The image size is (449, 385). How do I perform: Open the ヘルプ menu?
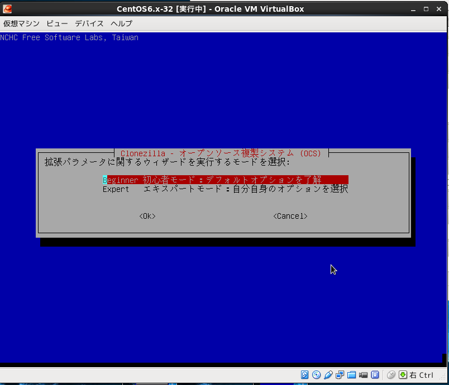click(122, 23)
